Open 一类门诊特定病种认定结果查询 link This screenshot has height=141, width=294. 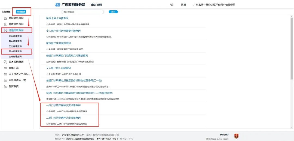(x=63, y=105)
